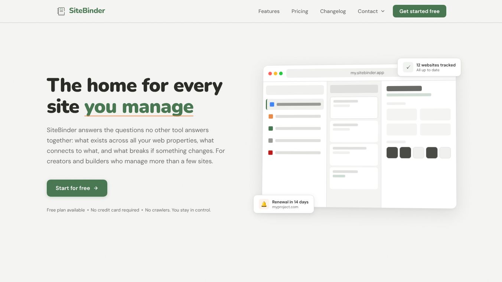Click the Start for free button
Image resolution: width=502 pixels, height=282 pixels.
77,188
